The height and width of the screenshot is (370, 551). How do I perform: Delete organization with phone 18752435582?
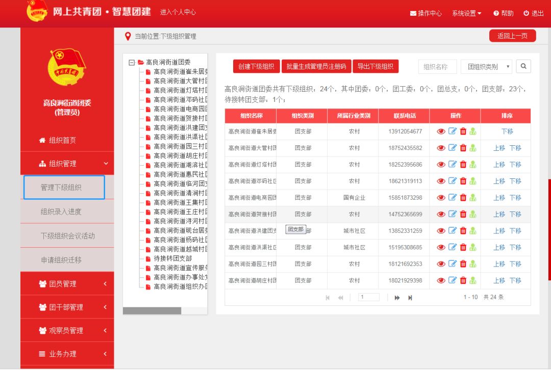click(x=463, y=148)
